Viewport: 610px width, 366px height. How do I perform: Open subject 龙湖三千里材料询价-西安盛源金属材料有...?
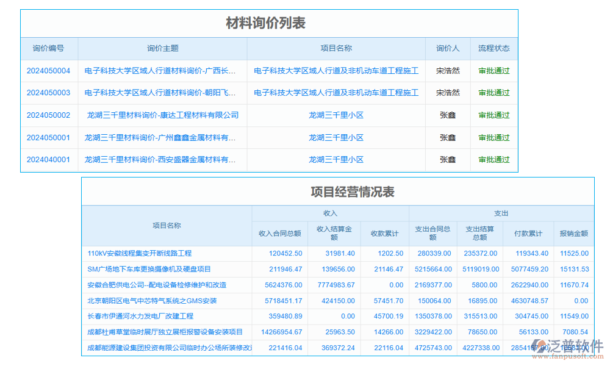[161, 160]
